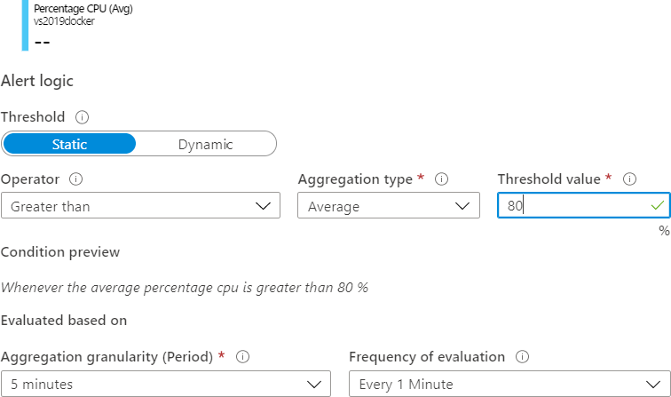The height and width of the screenshot is (397, 671).
Task: Click the Alert logic heading
Action: [x=37, y=81]
